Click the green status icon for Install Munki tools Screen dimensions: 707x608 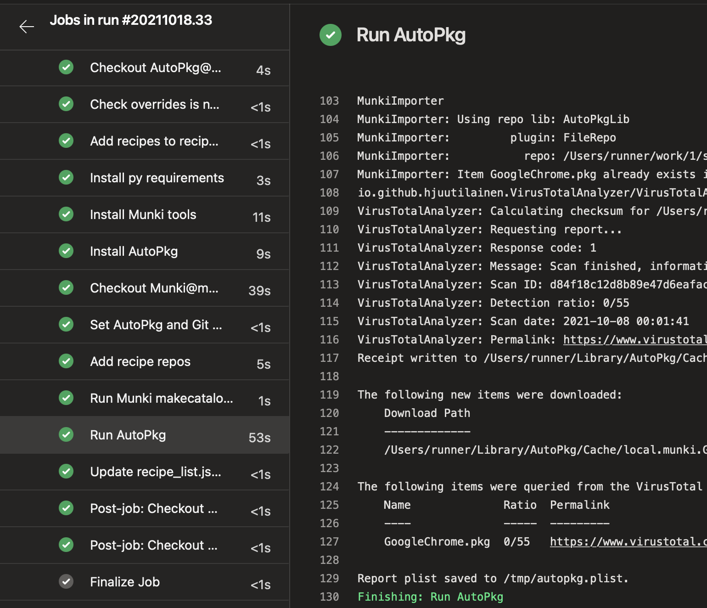pos(66,214)
